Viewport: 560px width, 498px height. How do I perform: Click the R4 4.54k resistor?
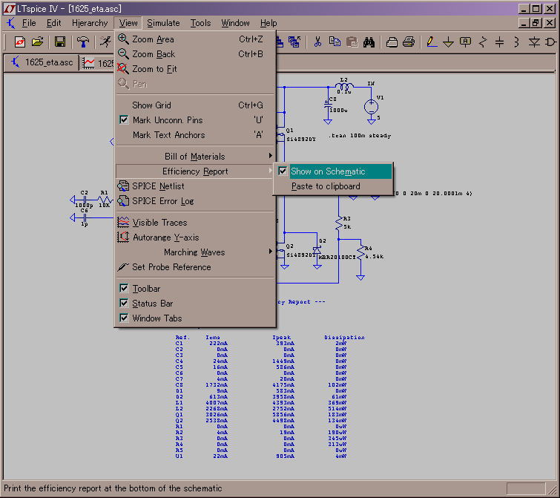coord(361,252)
